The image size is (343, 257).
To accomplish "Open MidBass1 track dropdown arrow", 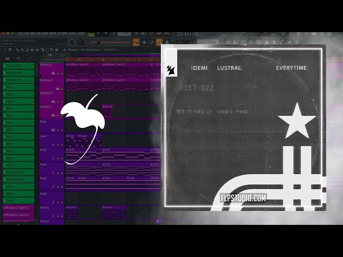I will [x=58, y=73].
